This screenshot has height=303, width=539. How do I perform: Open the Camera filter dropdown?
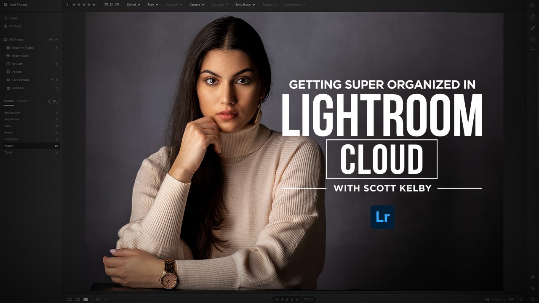(197, 5)
